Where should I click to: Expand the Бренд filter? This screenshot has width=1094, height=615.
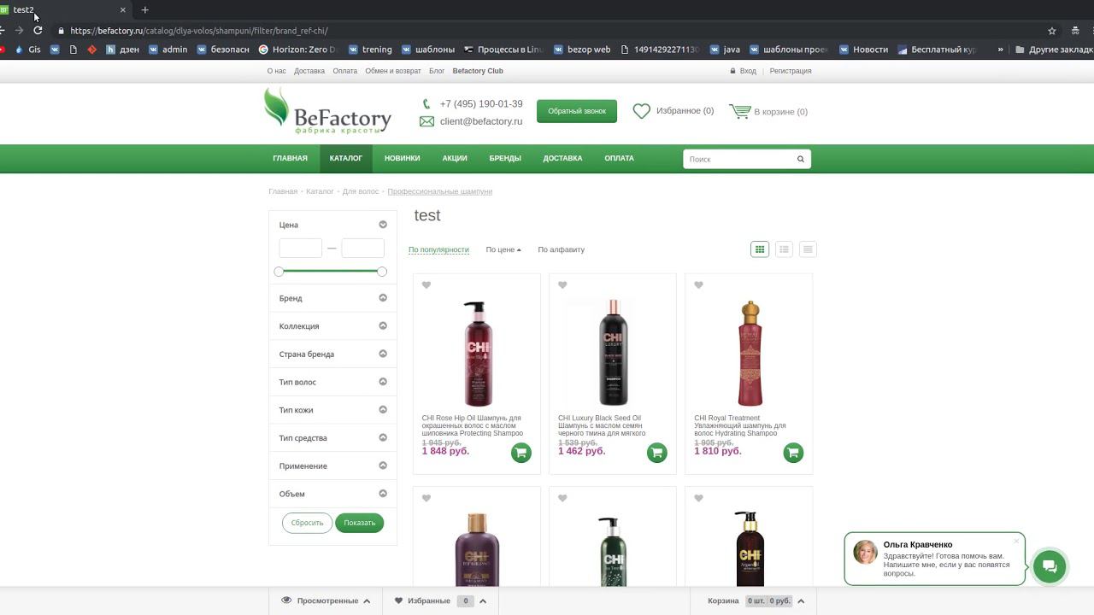pos(383,298)
